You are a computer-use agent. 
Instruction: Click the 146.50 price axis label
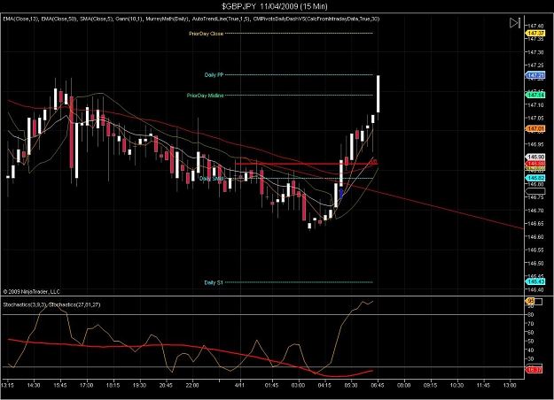(535, 263)
